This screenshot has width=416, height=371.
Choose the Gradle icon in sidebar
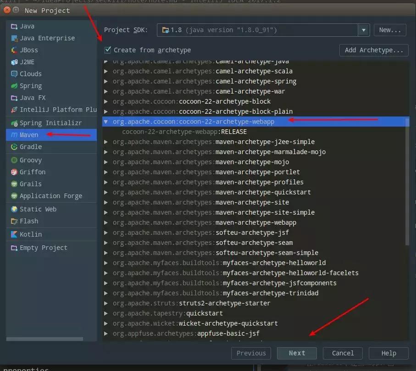pyautogui.click(x=14, y=147)
